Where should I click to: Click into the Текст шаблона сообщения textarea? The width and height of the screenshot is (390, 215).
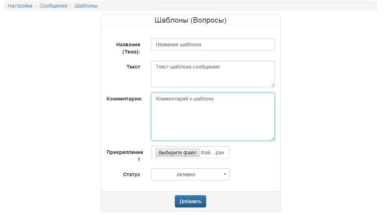213,74
